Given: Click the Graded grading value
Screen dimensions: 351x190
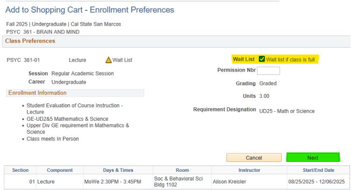Looking at the screenshot, I should pos(268,83).
